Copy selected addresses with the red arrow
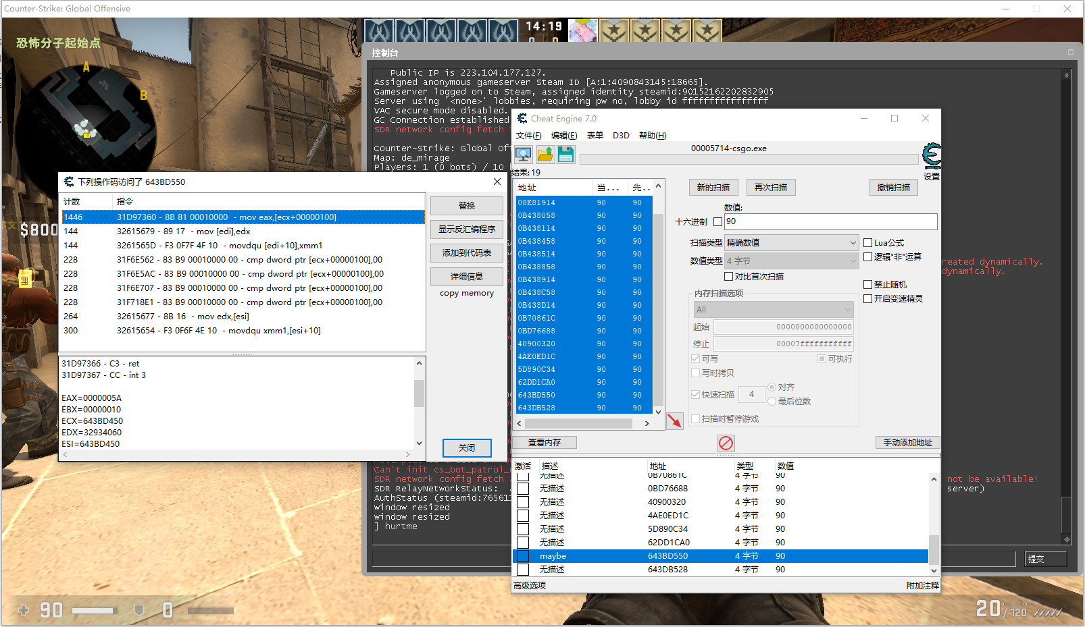This screenshot has width=1085, height=627. coord(675,421)
